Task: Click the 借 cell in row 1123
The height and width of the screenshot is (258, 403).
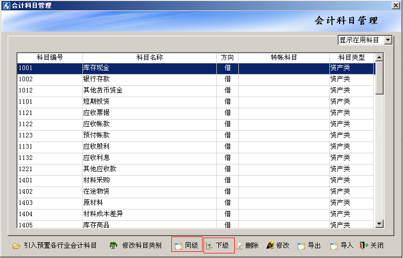Action: click(x=228, y=135)
